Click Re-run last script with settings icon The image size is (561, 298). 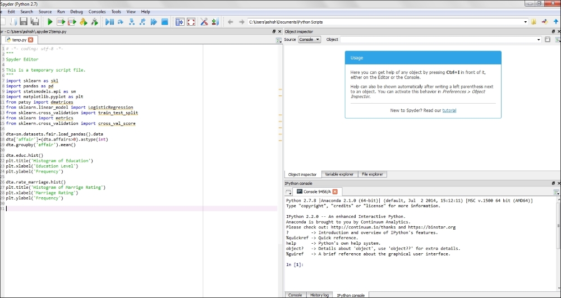click(x=94, y=22)
